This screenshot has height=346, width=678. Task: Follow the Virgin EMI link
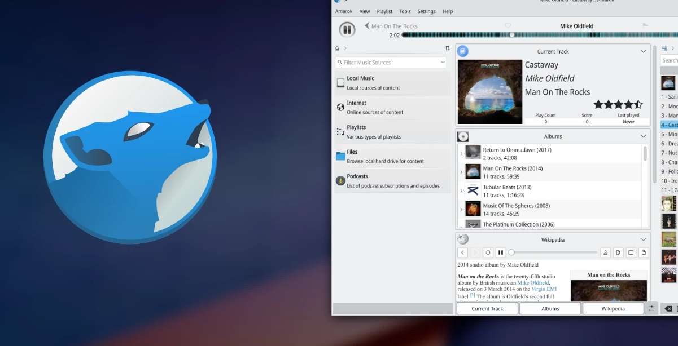[544, 289]
